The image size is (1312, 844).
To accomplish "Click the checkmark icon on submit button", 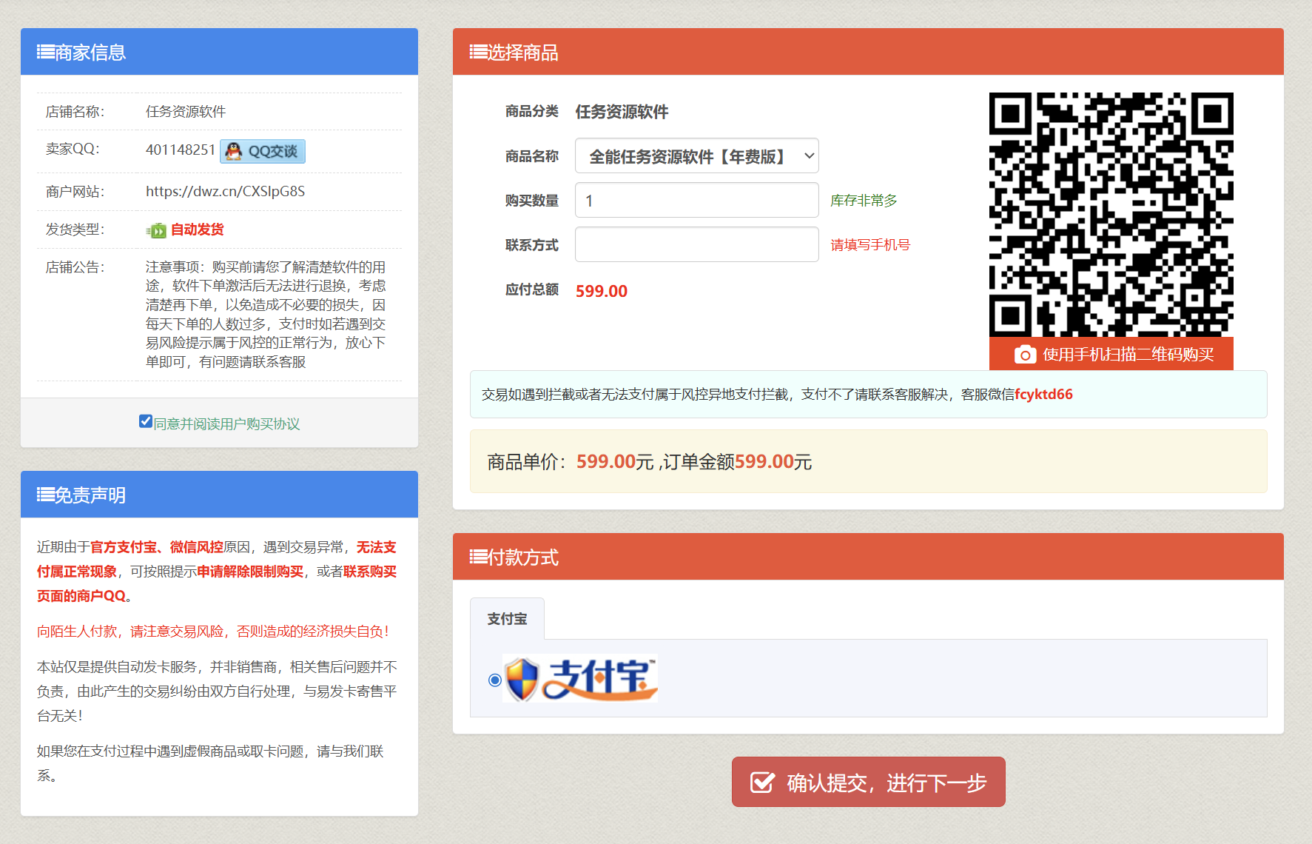I will coord(762,783).
